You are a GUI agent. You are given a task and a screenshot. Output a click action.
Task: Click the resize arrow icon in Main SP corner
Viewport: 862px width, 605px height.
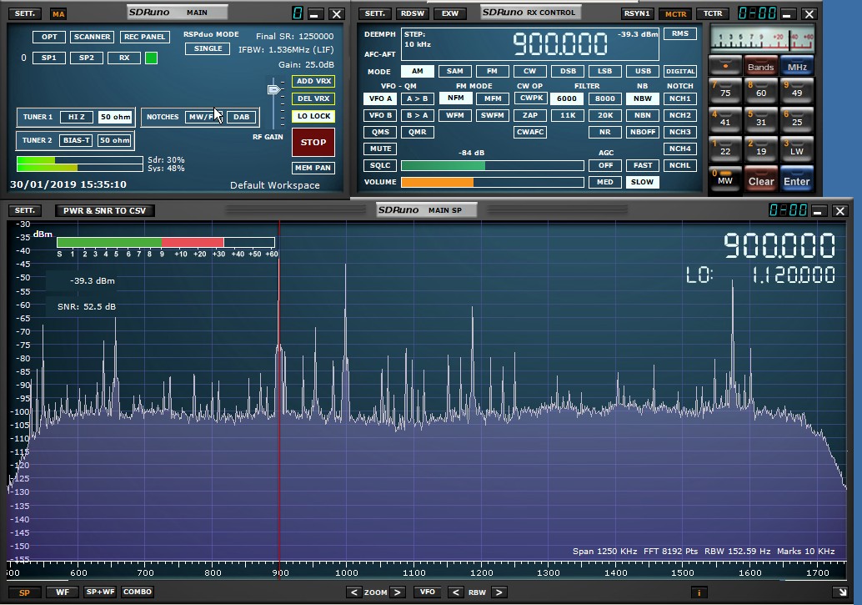click(x=840, y=592)
